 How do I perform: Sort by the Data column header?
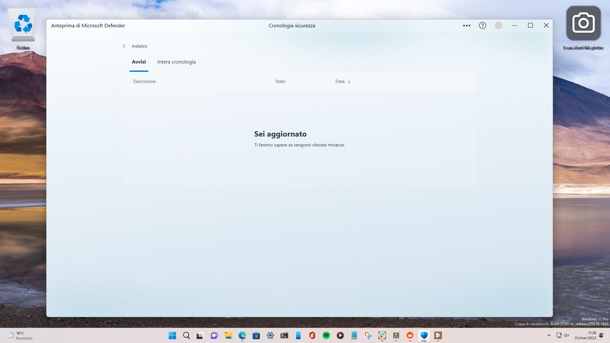pyautogui.click(x=340, y=81)
